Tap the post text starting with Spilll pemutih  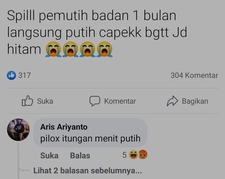97,32
